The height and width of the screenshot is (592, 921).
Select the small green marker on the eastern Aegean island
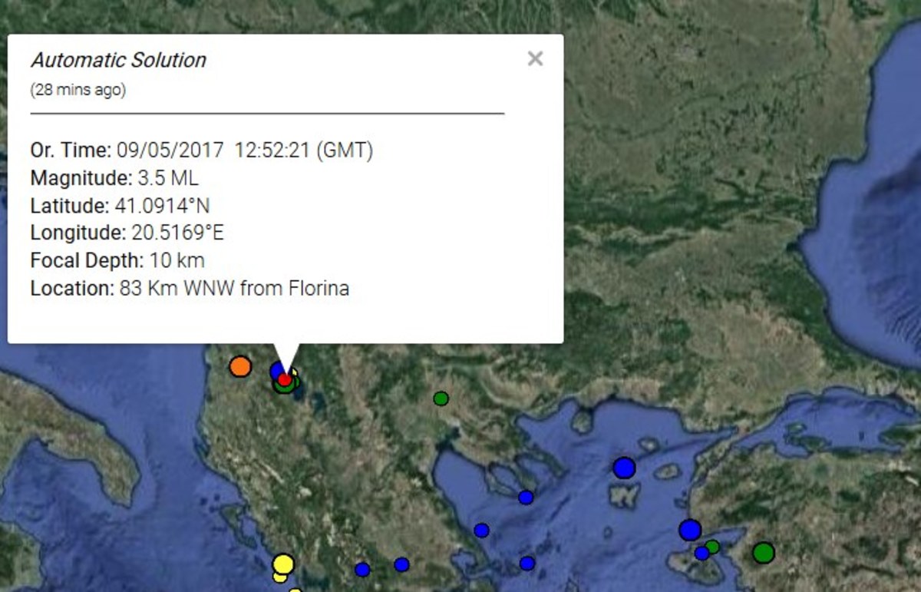click(712, 547)
